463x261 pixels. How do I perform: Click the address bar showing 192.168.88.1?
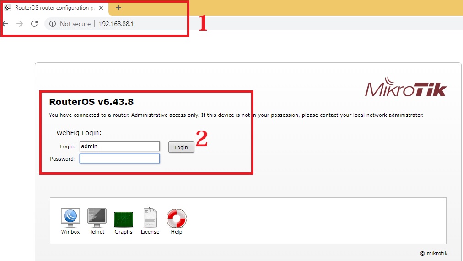tap(183, 24)
